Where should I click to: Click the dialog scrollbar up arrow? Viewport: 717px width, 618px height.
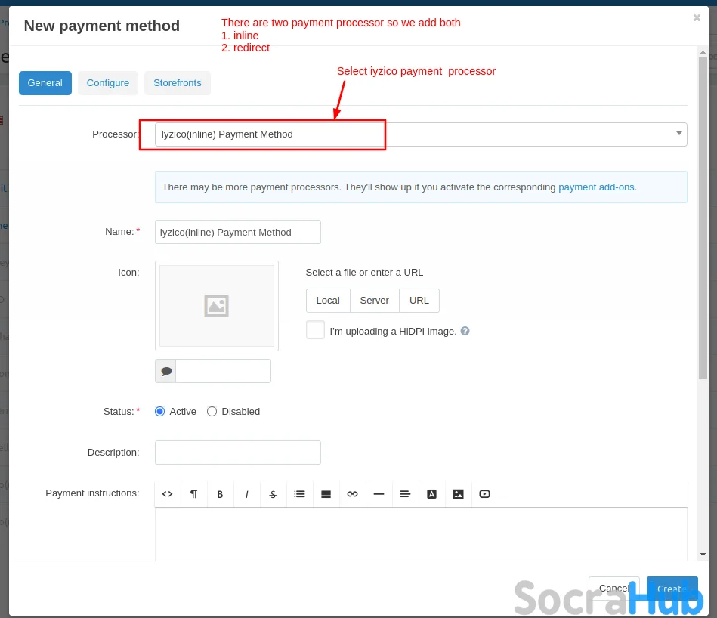click(703, 52)
